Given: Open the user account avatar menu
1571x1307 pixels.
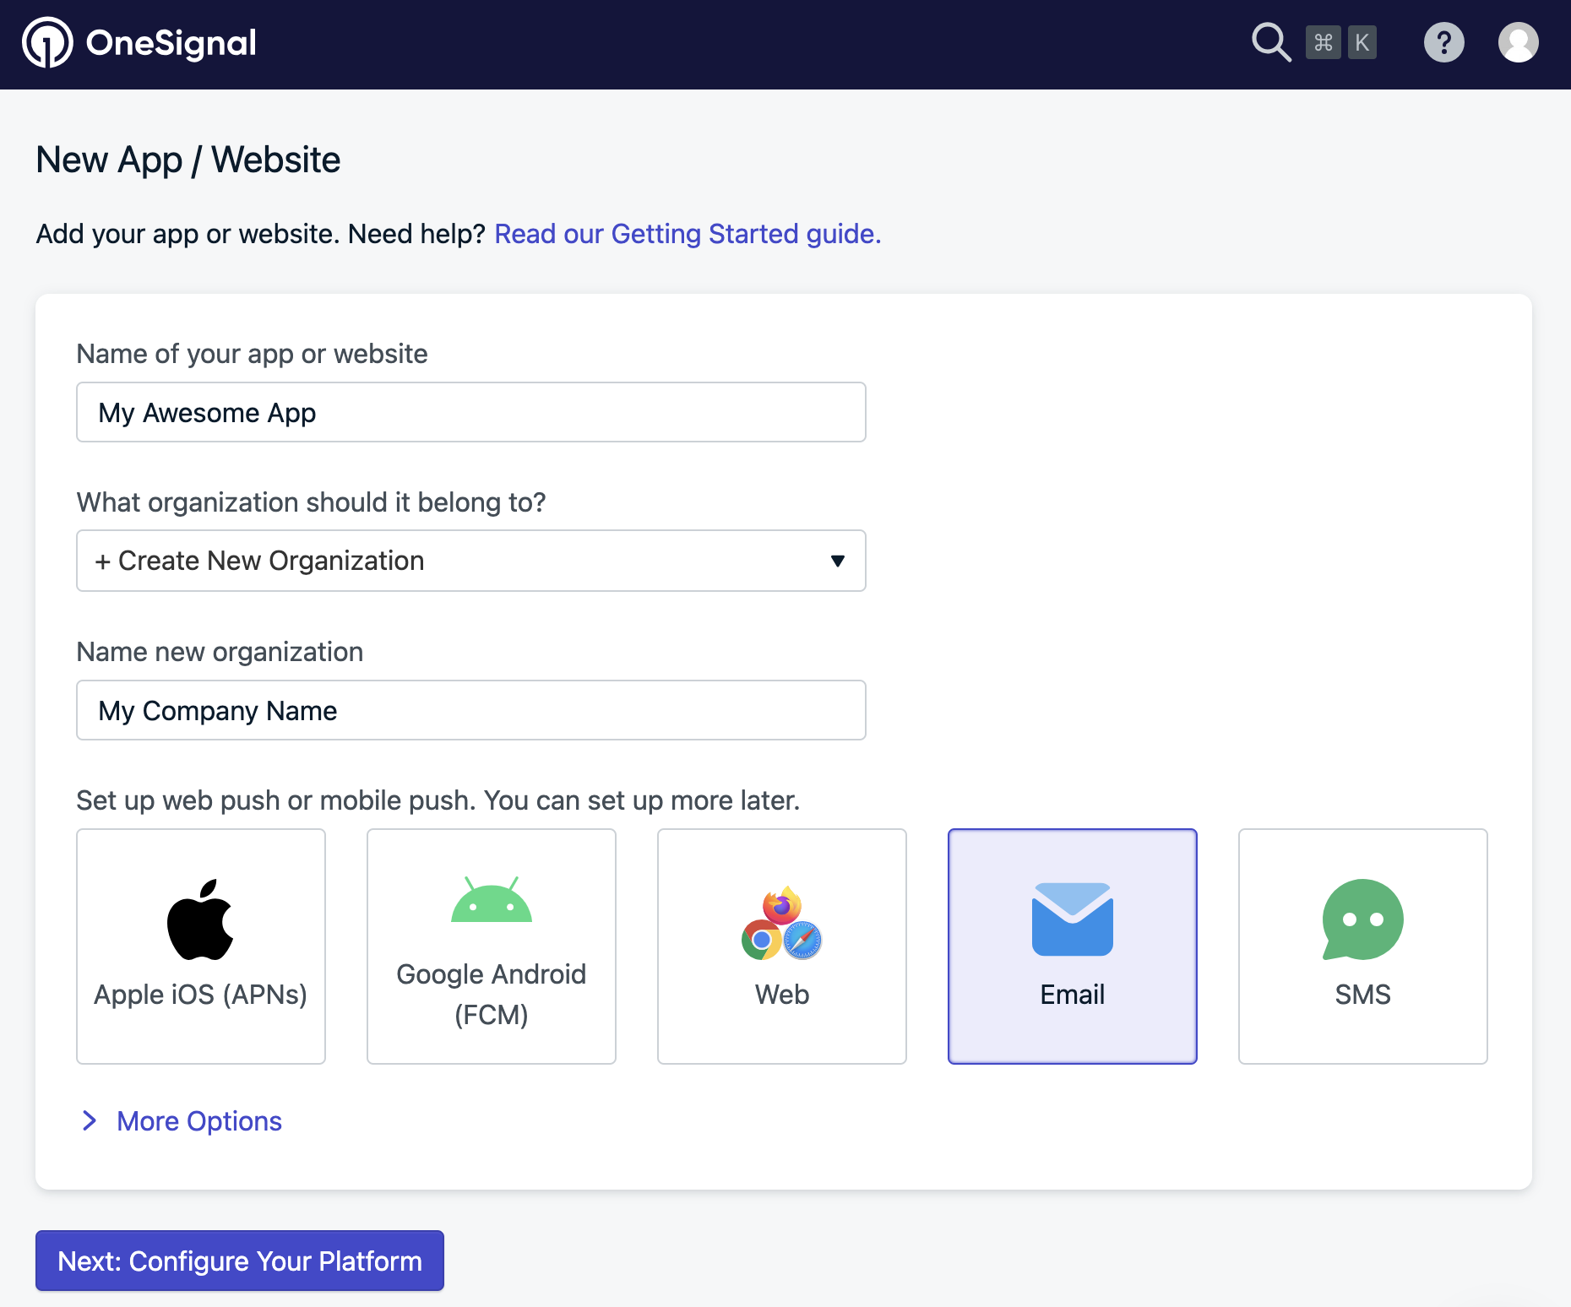Looking at the screenshot, I should tap(1518, 42).
